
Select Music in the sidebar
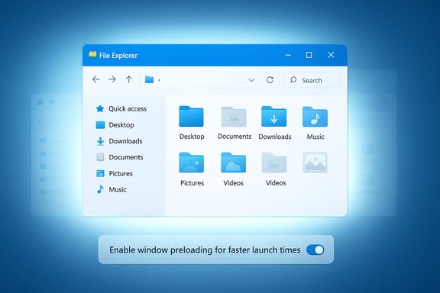(x=111, y=189)
